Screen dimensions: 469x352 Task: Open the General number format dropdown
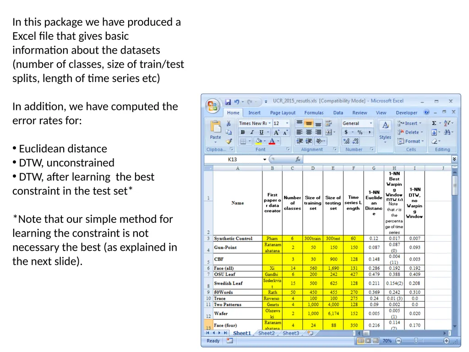coord(371,123)
